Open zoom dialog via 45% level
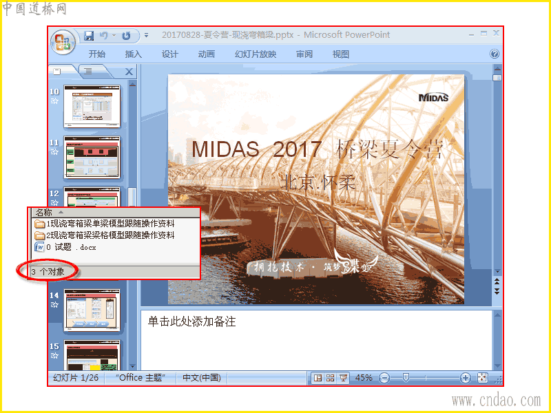551x413 pixels. tap(364, 378)
